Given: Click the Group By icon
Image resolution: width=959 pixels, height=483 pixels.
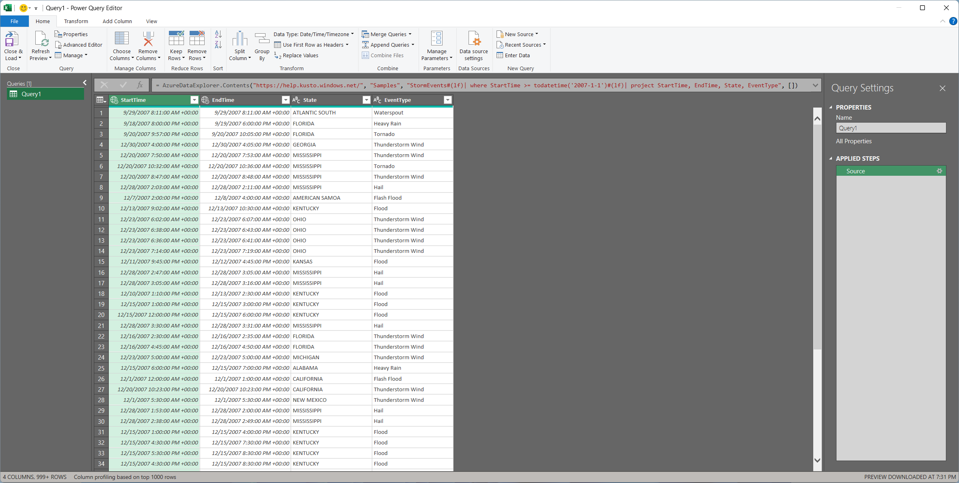Looking at the screenshot, I should click(x=262, y=39).
